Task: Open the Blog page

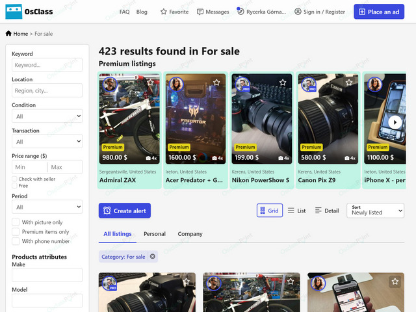Action: pos(142,12)
